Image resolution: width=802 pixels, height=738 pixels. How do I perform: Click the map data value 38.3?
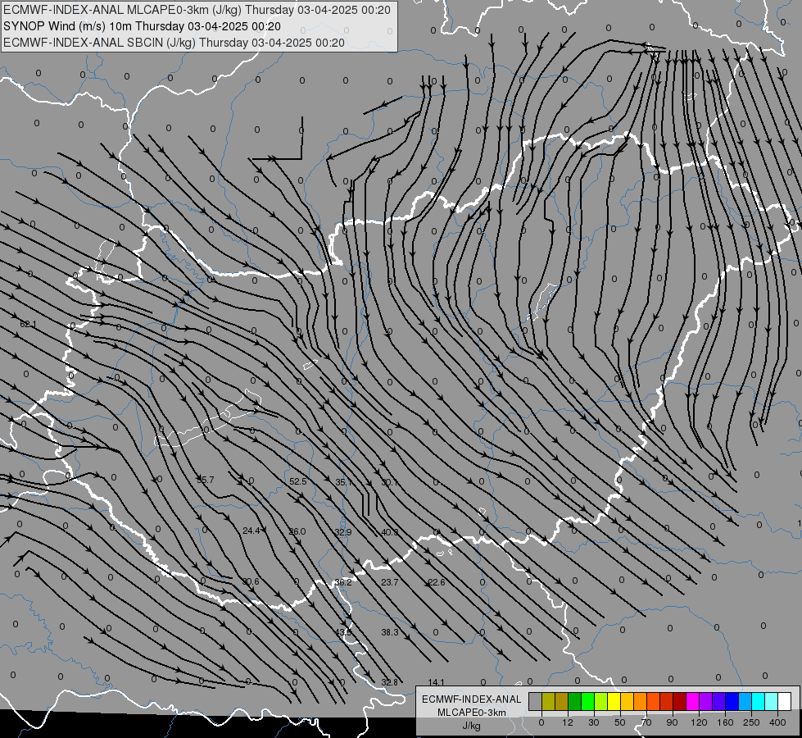pos(390,632)
